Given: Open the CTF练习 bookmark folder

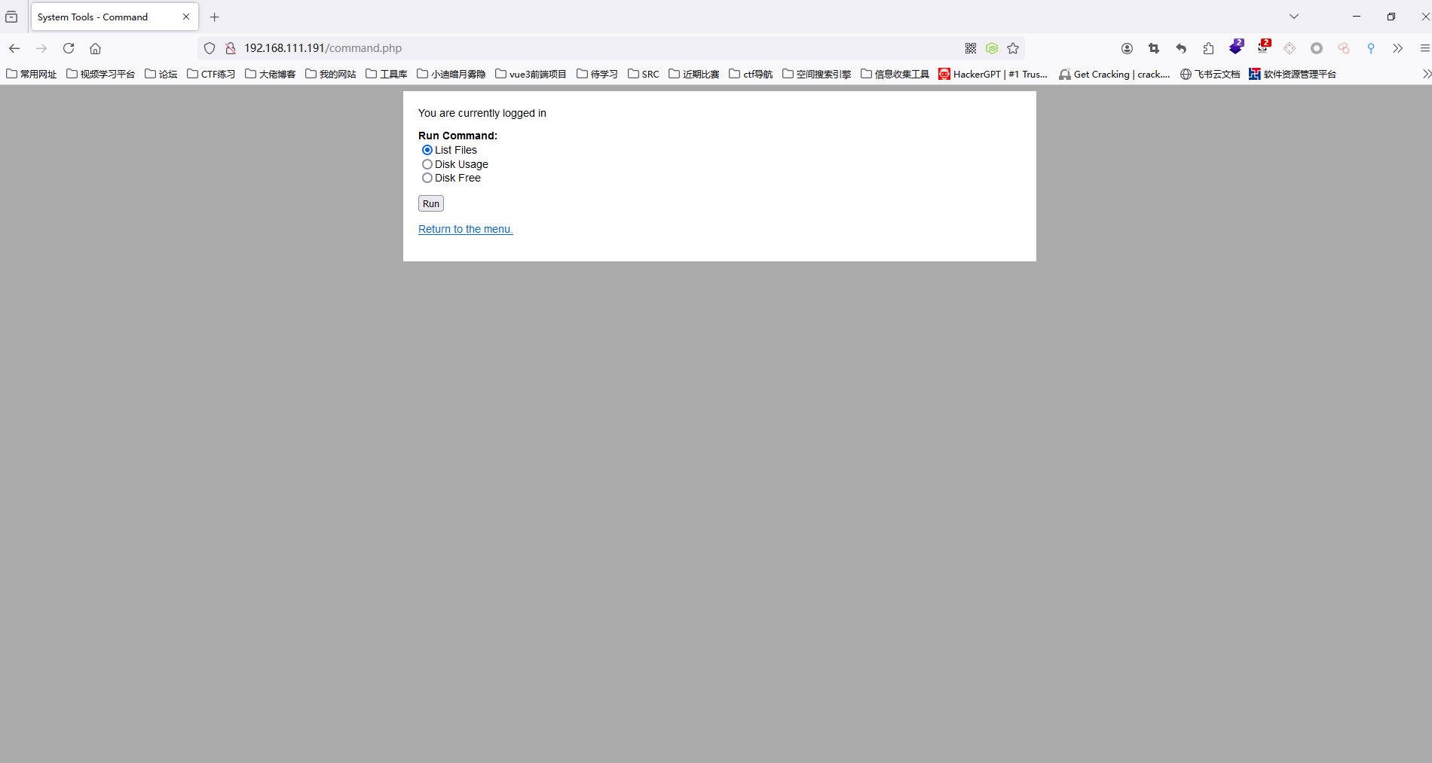Looking at the screenshot, I should tap(211, 74).
